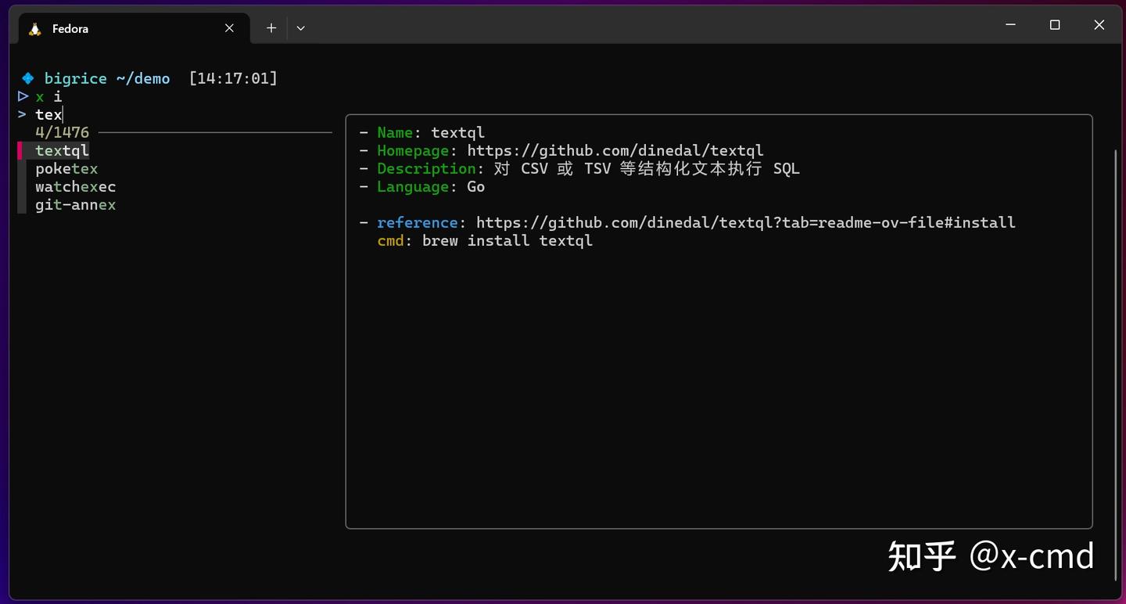This screenshot has width=1126, height=604.
Task: Click the arrow prompt icon before x i
Action: point(23,96)
